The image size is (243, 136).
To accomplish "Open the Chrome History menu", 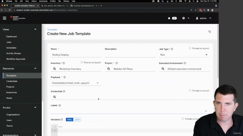I will pyautogui.click(x=34, y=1).
